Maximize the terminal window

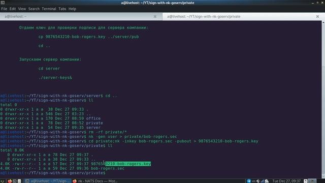tap(317, 3)
